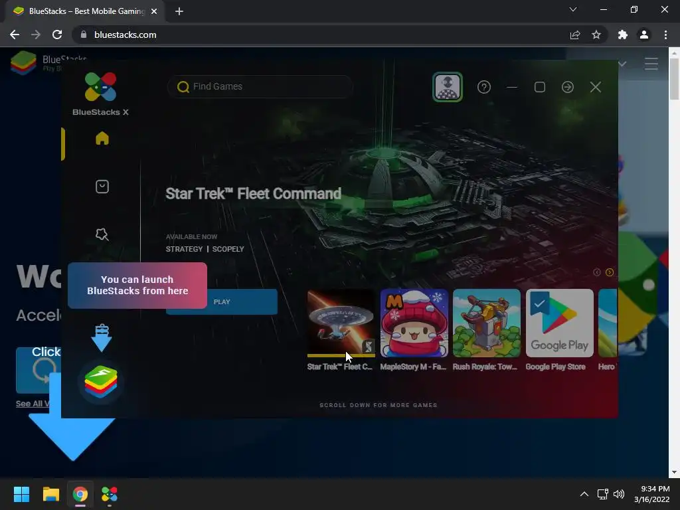Click the arrow-in-circle icon in title bar
The height and width of the screenshot is (510, 680).
coord(567,87)
